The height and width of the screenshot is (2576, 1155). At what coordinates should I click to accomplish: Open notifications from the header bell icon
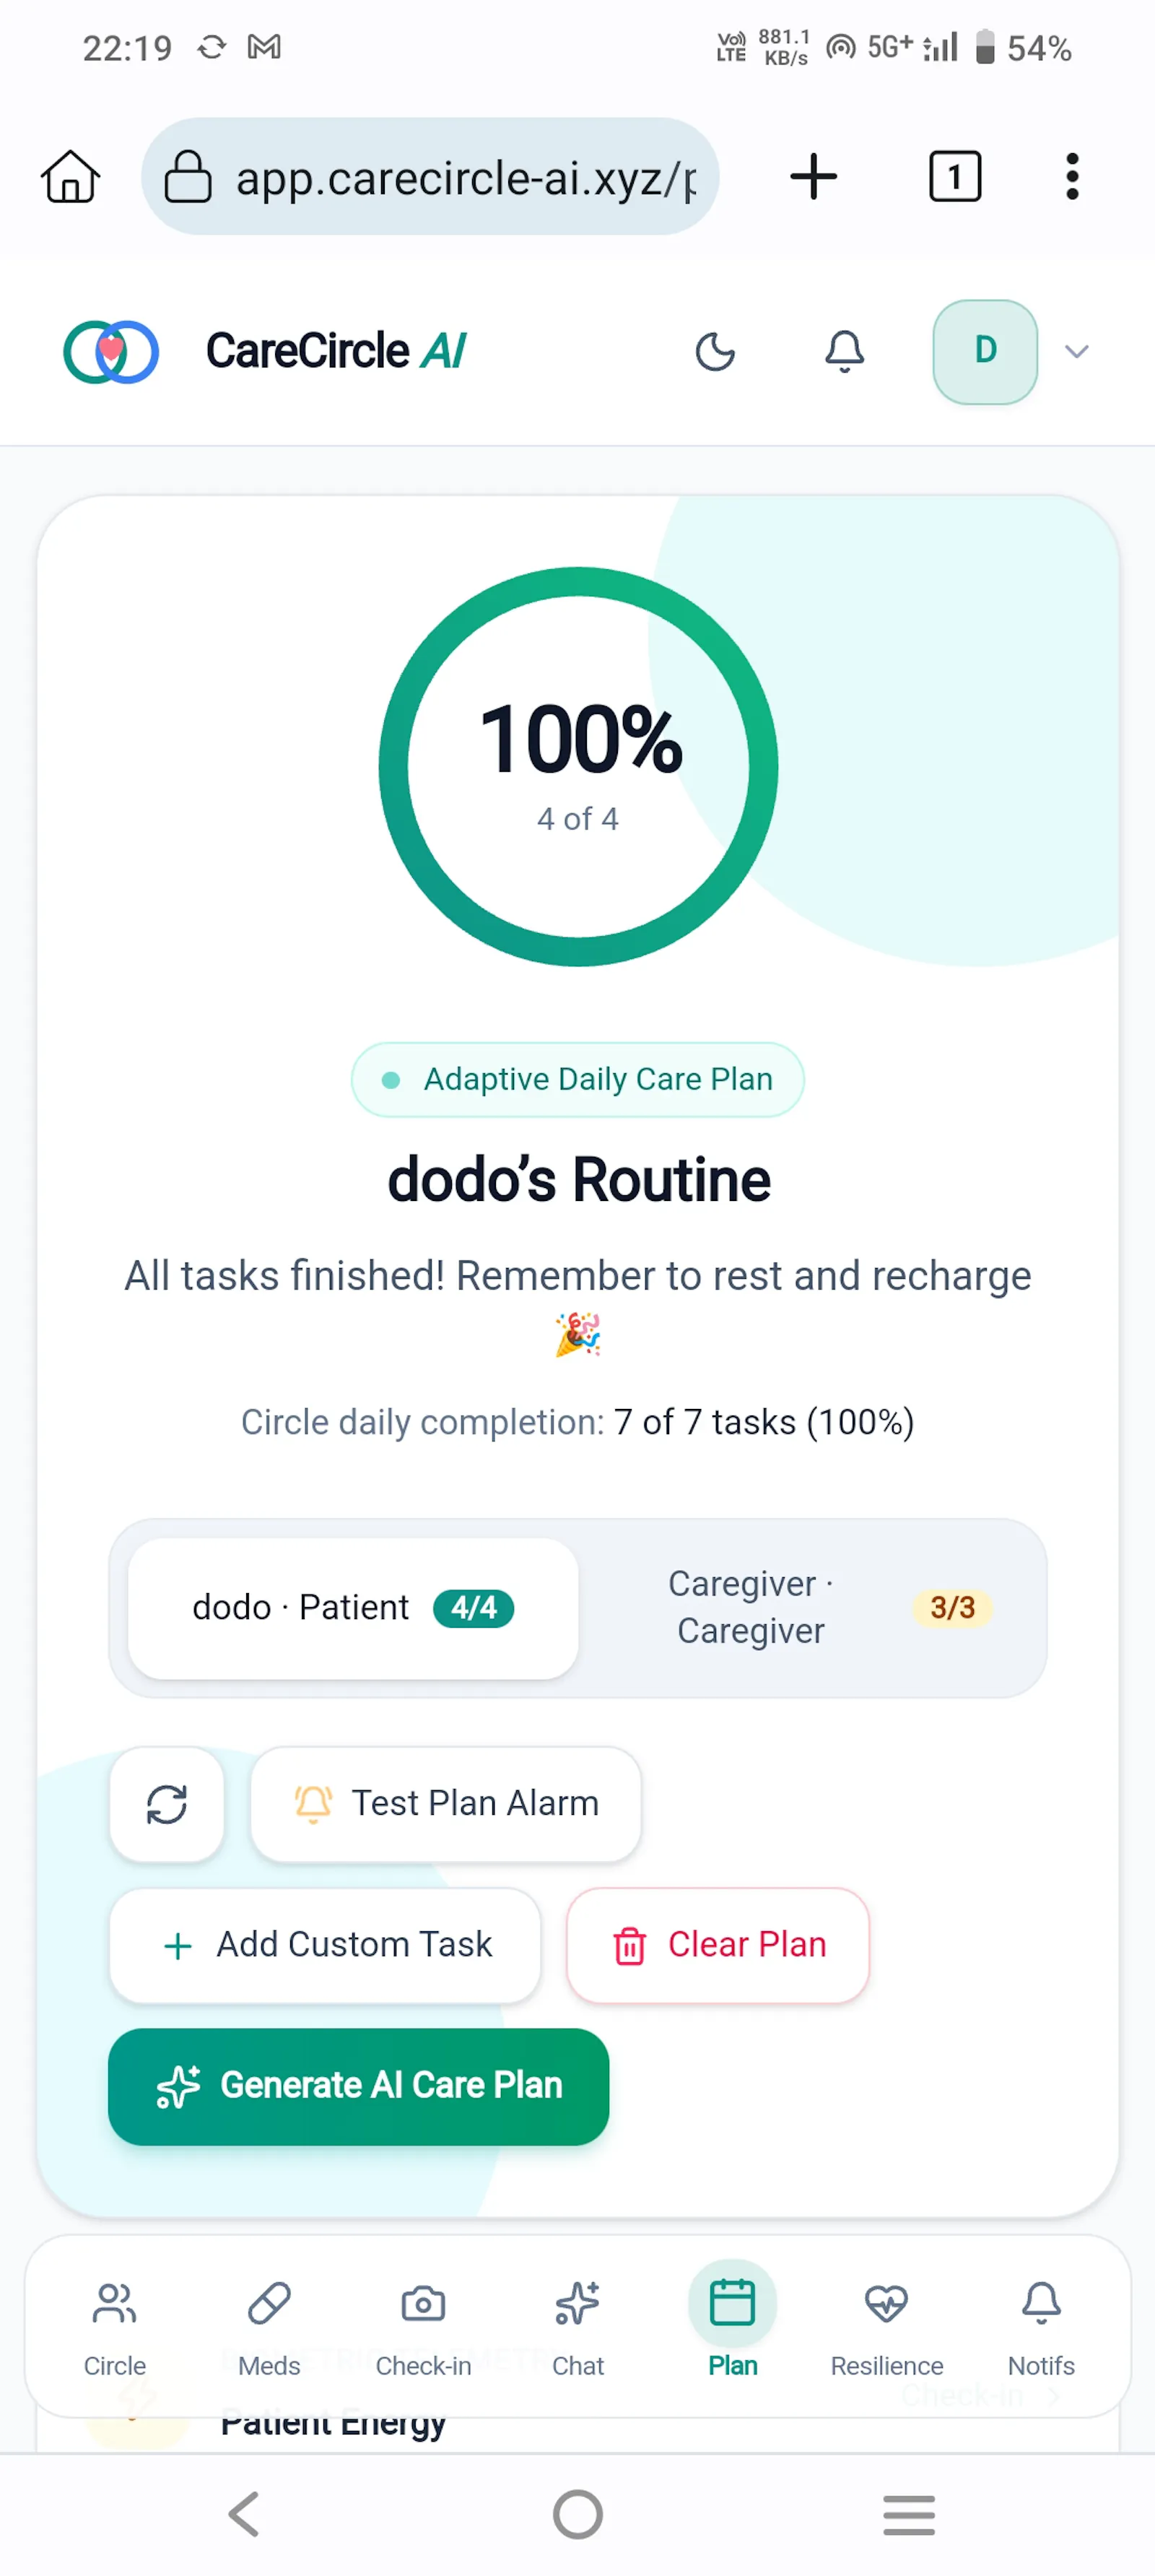[844, 352]
